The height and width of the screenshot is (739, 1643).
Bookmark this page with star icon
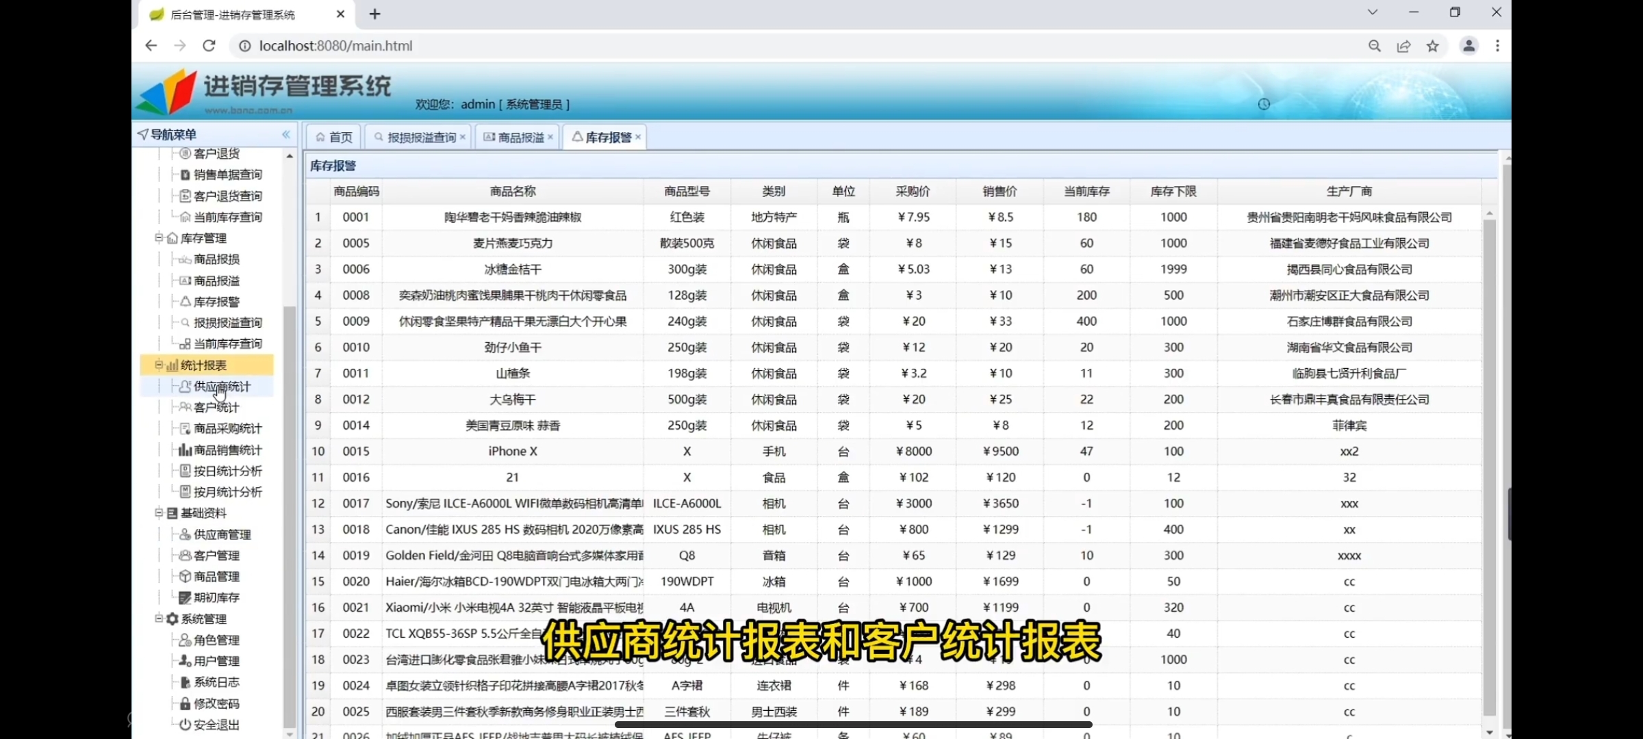tap(1433, 46)
